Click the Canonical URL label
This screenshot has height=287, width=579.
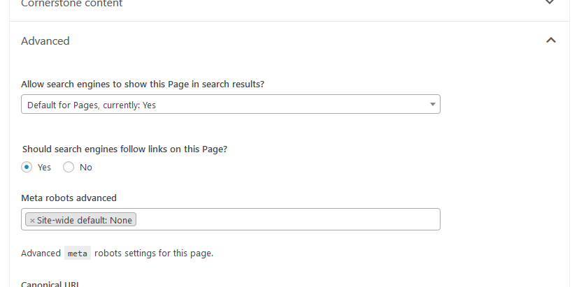point(50,284)
